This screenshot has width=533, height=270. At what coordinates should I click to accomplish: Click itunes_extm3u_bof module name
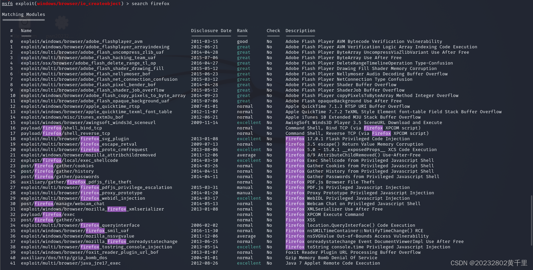[x=72, y=117]
